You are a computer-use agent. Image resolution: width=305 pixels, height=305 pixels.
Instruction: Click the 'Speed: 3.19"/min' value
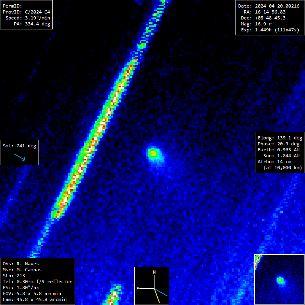click(x=28, y=18)
